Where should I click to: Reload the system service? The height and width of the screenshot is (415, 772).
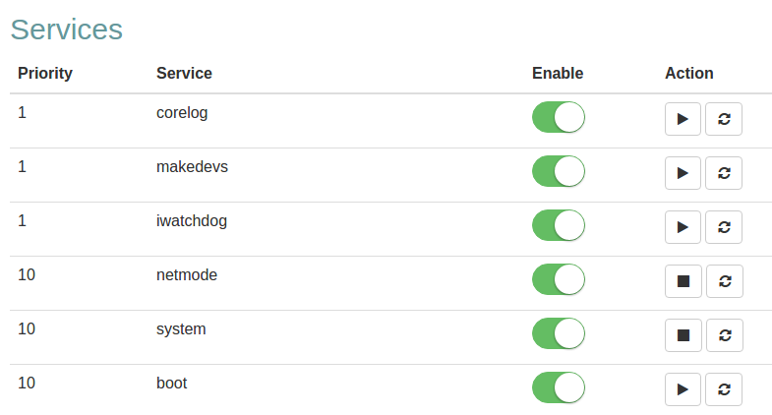[725, 335]
